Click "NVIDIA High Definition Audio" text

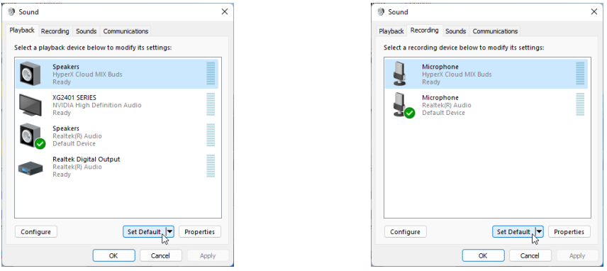click(x=96, y=105)
